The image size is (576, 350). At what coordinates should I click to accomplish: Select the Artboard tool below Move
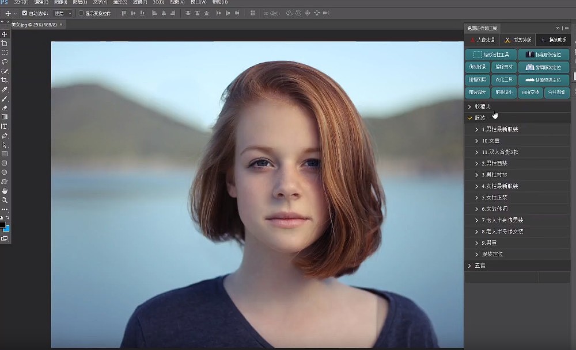point(5,43)
